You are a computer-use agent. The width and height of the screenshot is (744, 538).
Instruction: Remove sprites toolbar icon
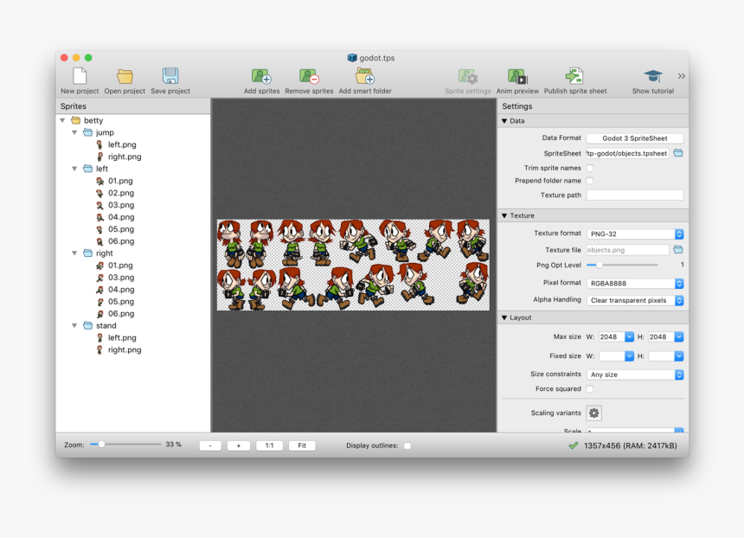point(309,76)
